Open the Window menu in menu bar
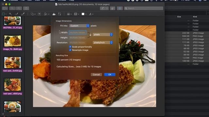This screenshot has height=117, width=209. pos(62,0)
